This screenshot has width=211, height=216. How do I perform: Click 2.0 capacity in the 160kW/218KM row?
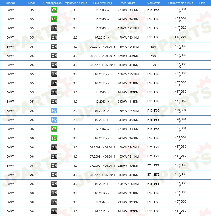click(x=75, y=28)
